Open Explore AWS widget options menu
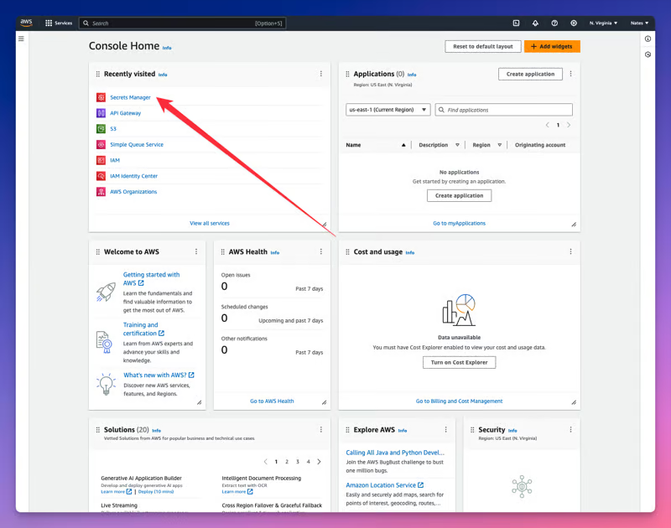 click(446, 430)
